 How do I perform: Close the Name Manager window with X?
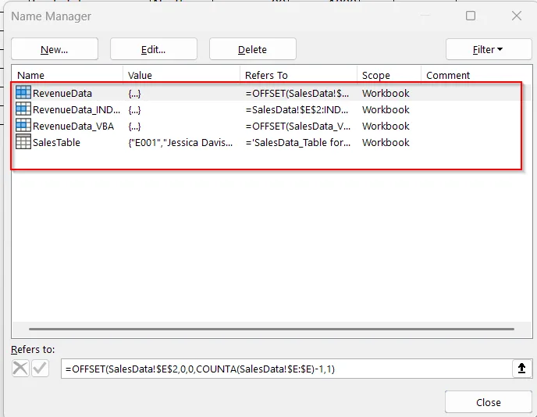click(517, 16)
